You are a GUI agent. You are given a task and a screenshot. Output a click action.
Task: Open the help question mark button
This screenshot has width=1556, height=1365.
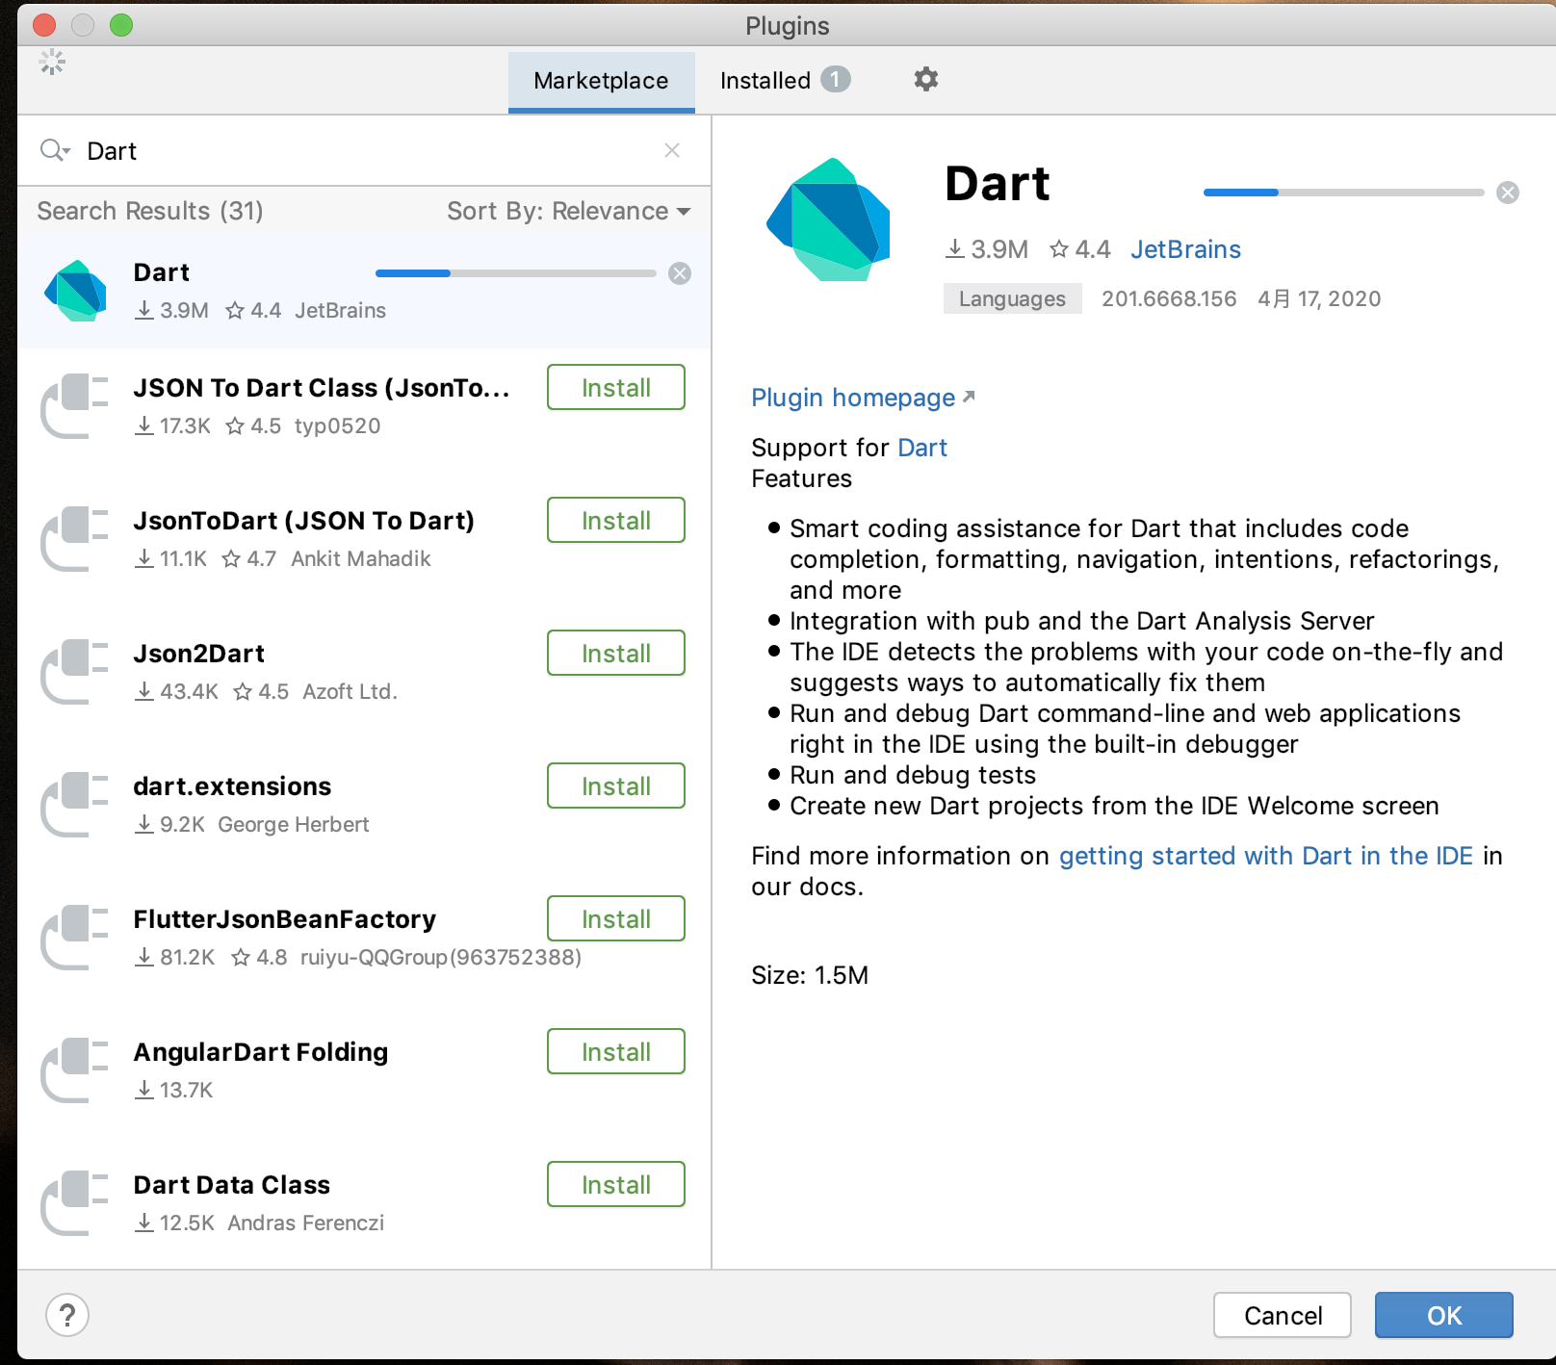pyautogui.click(x=67, y=1315)
